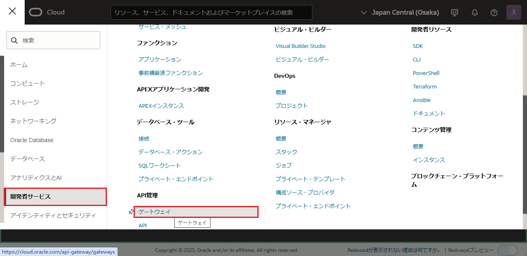Viewport: 527px width, 256px height.
Task: Open the ゲートウェイ link under API管理
Action: pos(155,212)
